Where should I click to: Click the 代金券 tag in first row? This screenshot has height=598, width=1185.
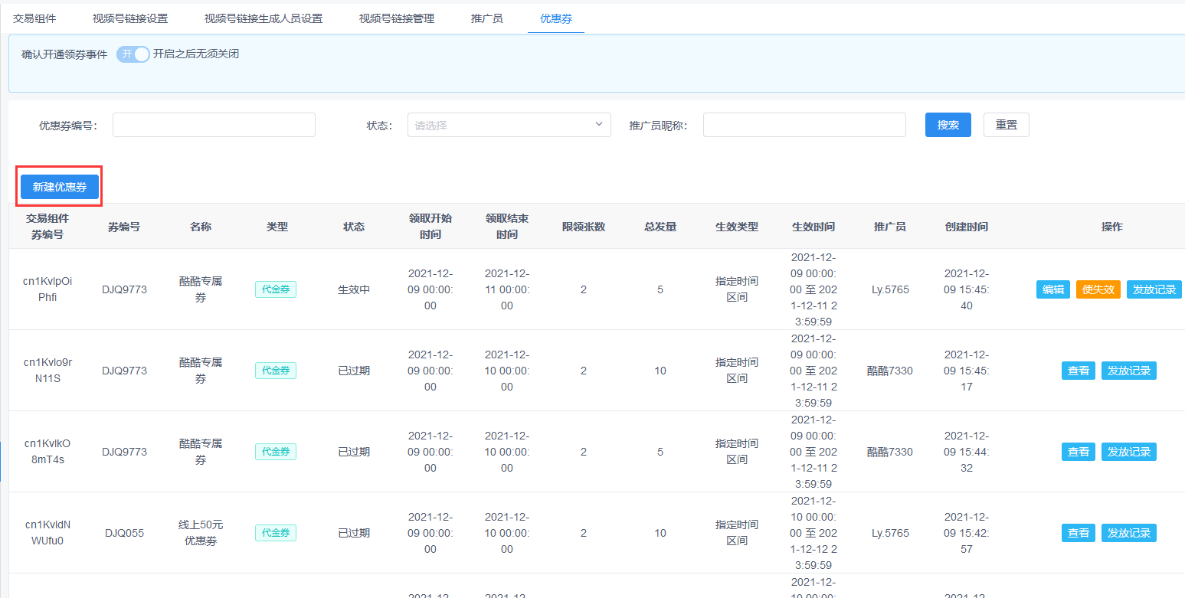pyautogui.click(x=276, y=289)
